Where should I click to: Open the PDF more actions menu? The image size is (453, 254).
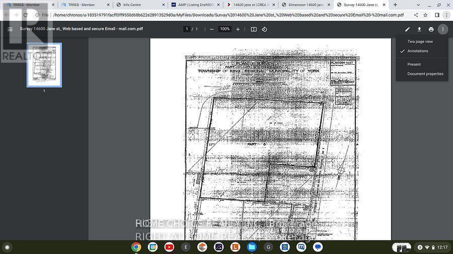coord(443,29)
